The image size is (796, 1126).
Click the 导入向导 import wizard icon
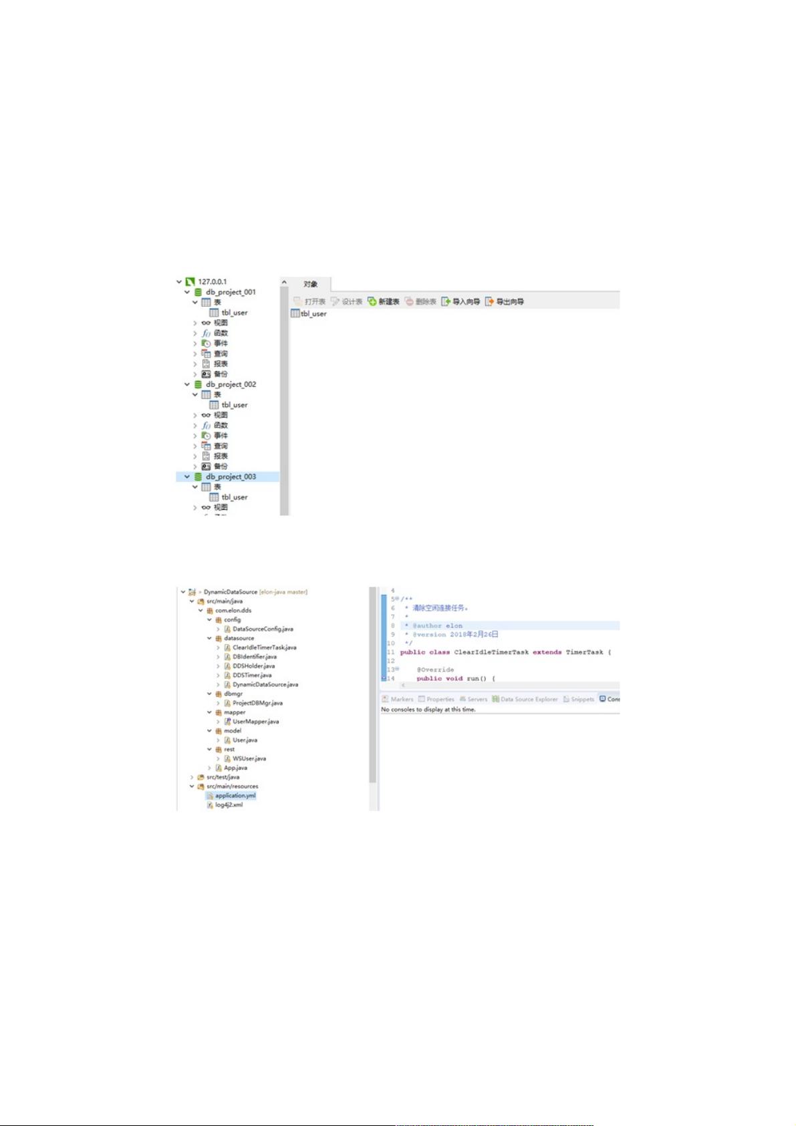[x=446, y=302]
